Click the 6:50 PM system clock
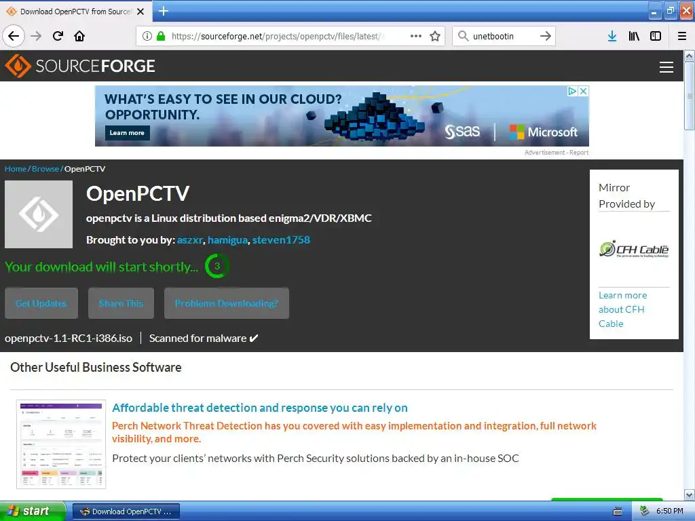Viewport: 695px width, 521px height. tap(670, 512)
